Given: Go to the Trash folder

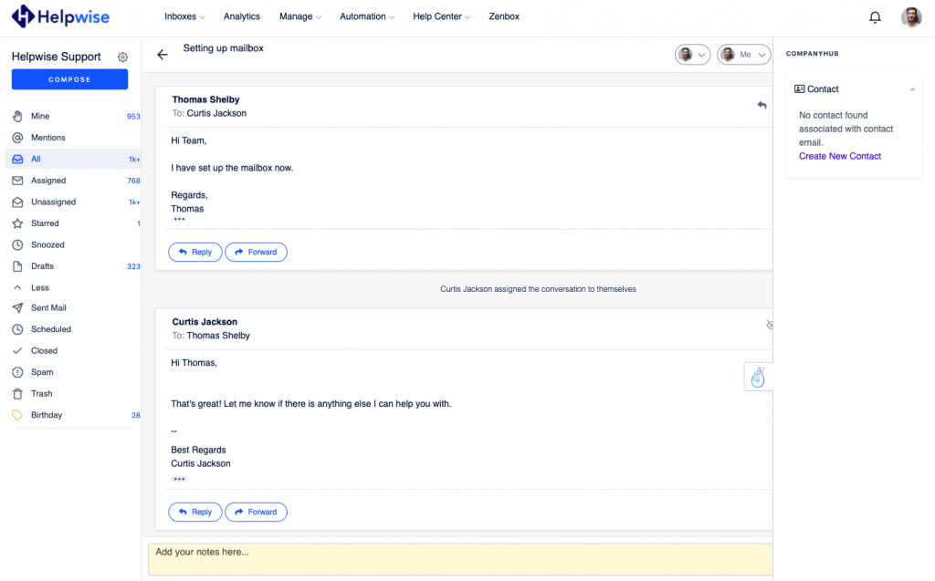Looking at the screenshot, I should pyautogui.click(x=41, y=394).
